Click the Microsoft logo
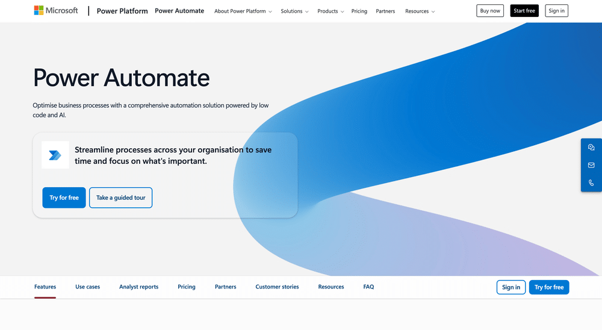Image resolution: width=602 pixels, height=330 pixels. pyautogui.click(x=56, y=11)
